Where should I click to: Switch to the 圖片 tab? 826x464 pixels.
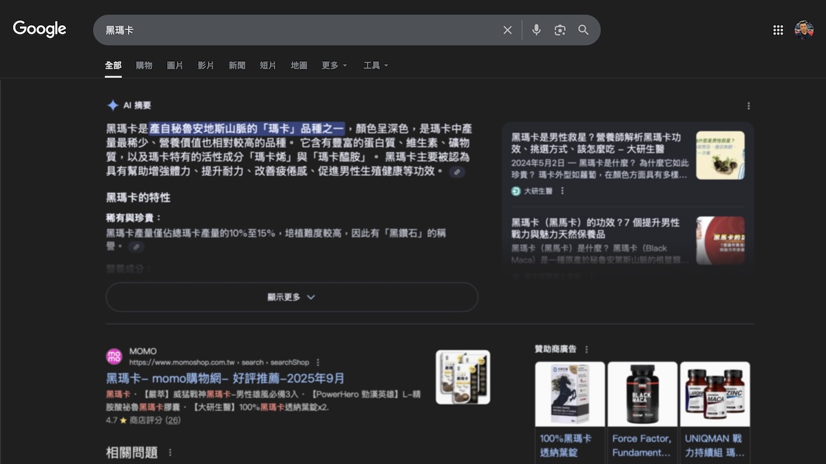pos(175,65)
